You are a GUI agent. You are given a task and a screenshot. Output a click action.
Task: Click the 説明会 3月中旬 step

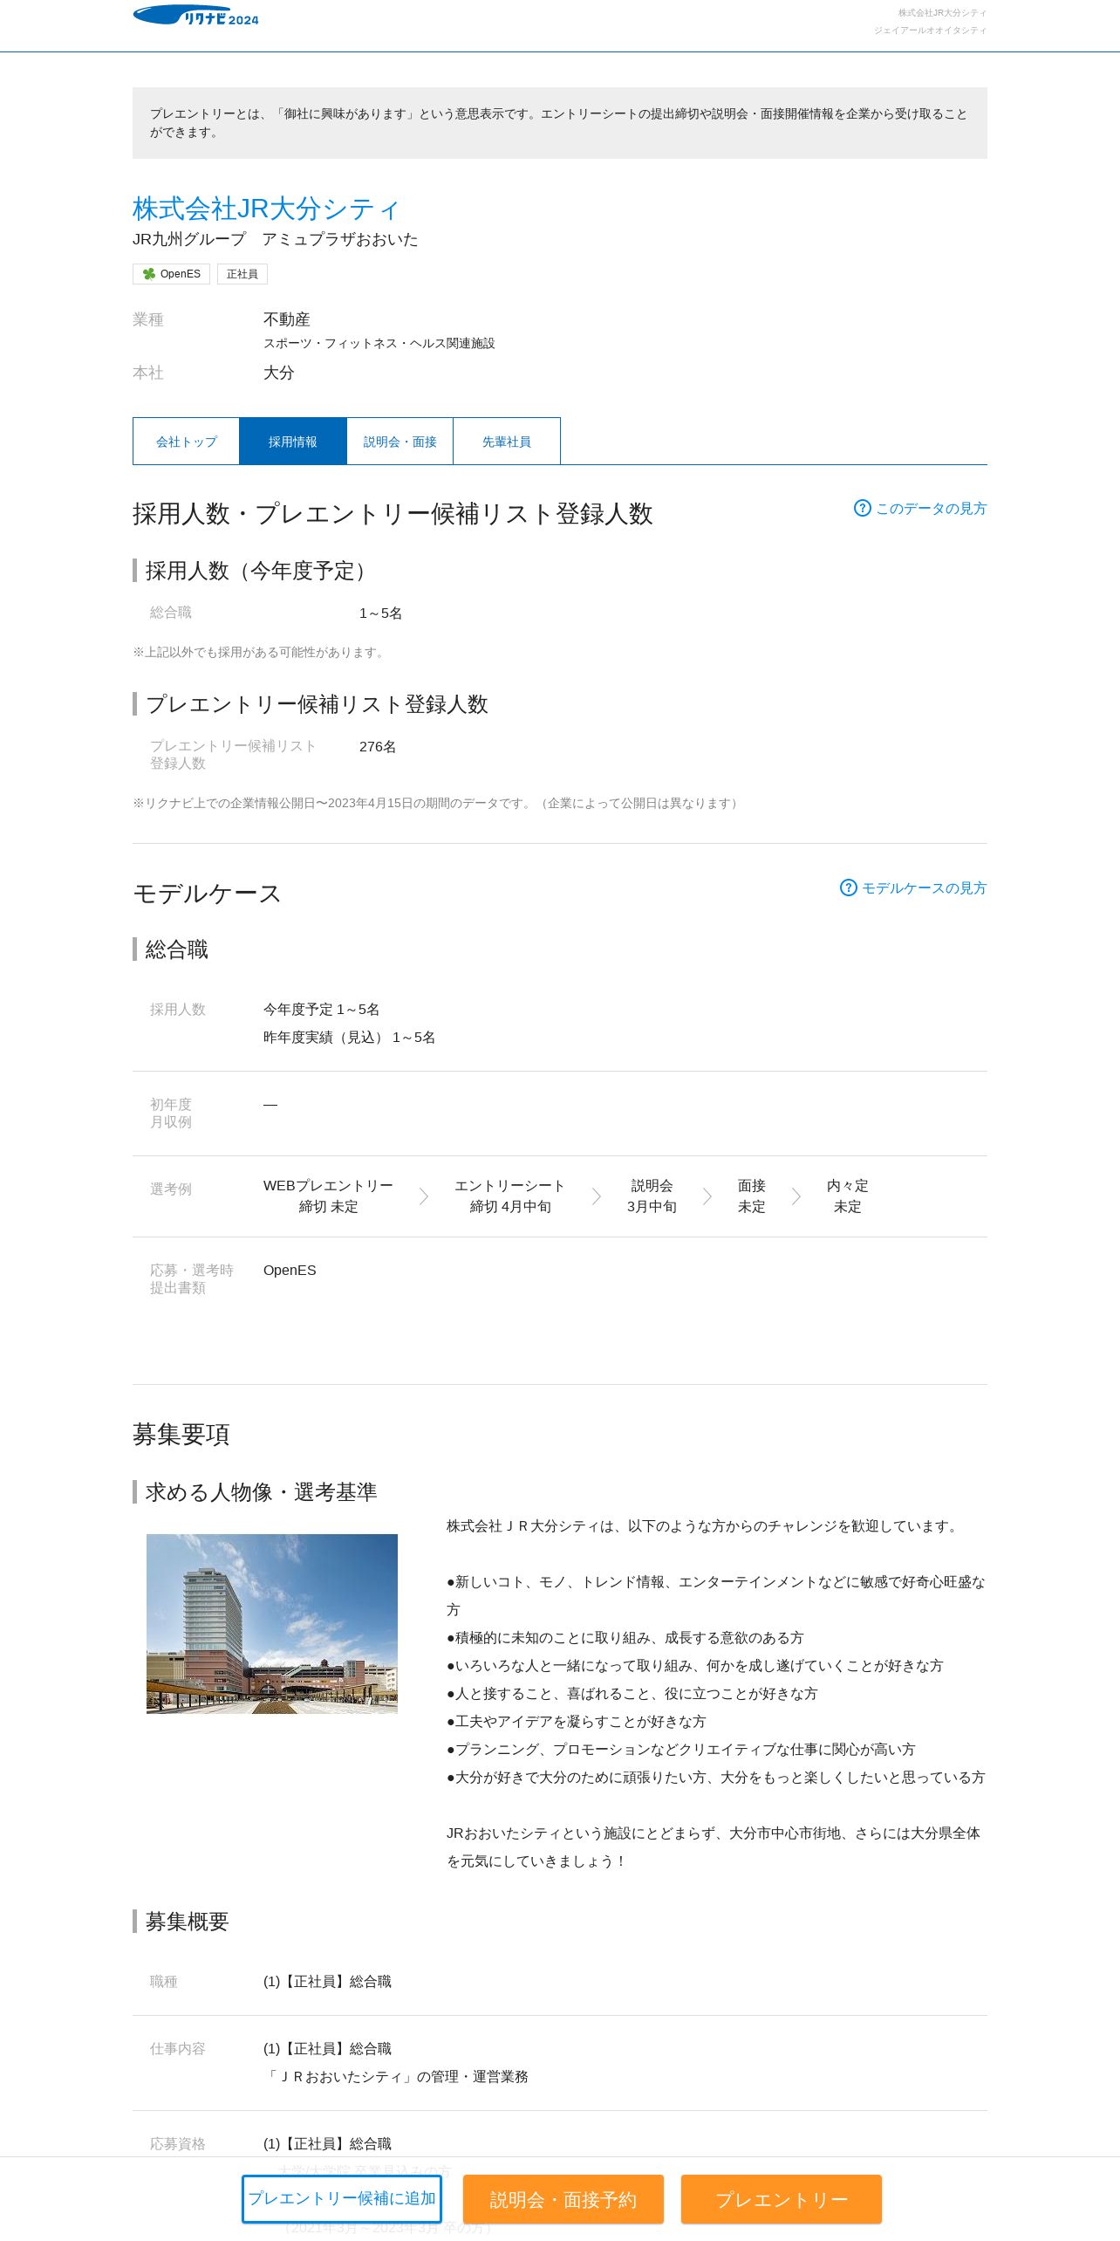(652, 1196)
